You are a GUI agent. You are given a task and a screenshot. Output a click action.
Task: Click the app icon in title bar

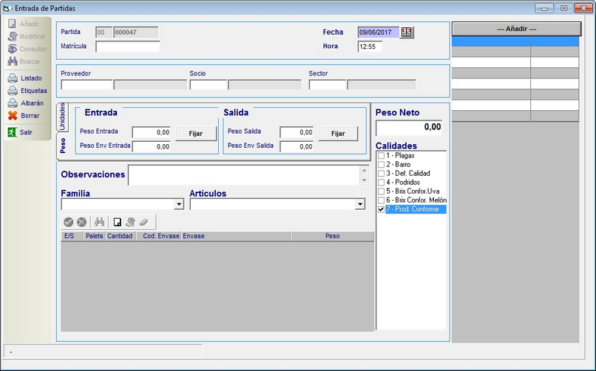point(7,8)
